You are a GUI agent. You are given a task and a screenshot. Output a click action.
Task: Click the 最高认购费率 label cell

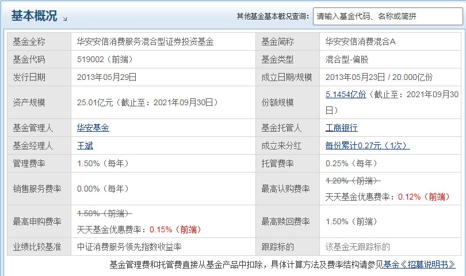(288, 189)
